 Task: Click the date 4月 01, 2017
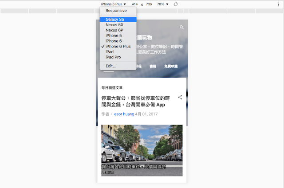tap(146, 114)
